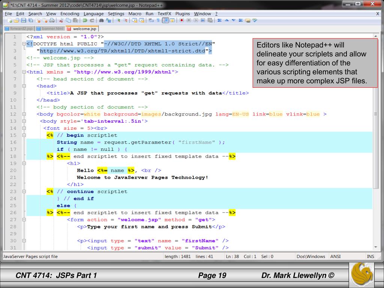Click the Copy toolbar icon
Viewport: 384px width, 288px height.
(x=68, y=21)
